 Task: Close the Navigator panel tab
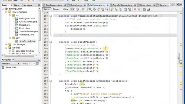(x=13, y=60)
